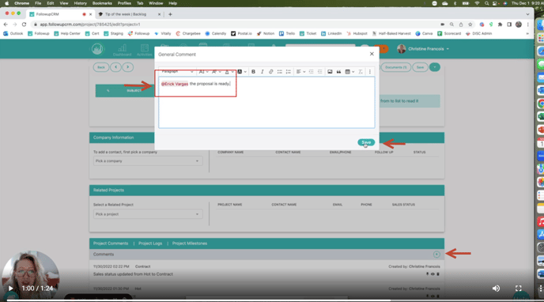The width and height of the screenshot is (544, 302).
Task: Switch to the Project Milestones tab
Action: tap(190, 243)
